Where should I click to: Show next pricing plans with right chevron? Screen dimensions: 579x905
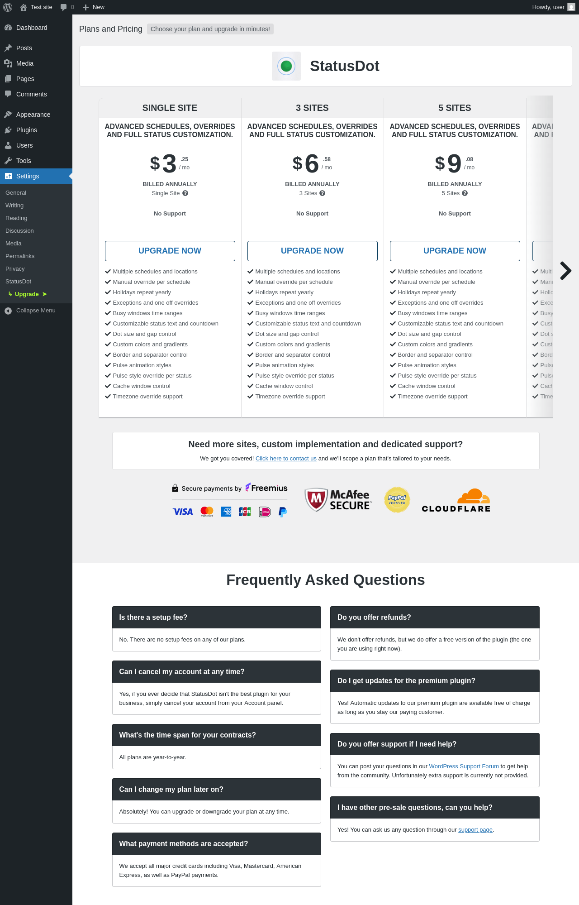565,271
